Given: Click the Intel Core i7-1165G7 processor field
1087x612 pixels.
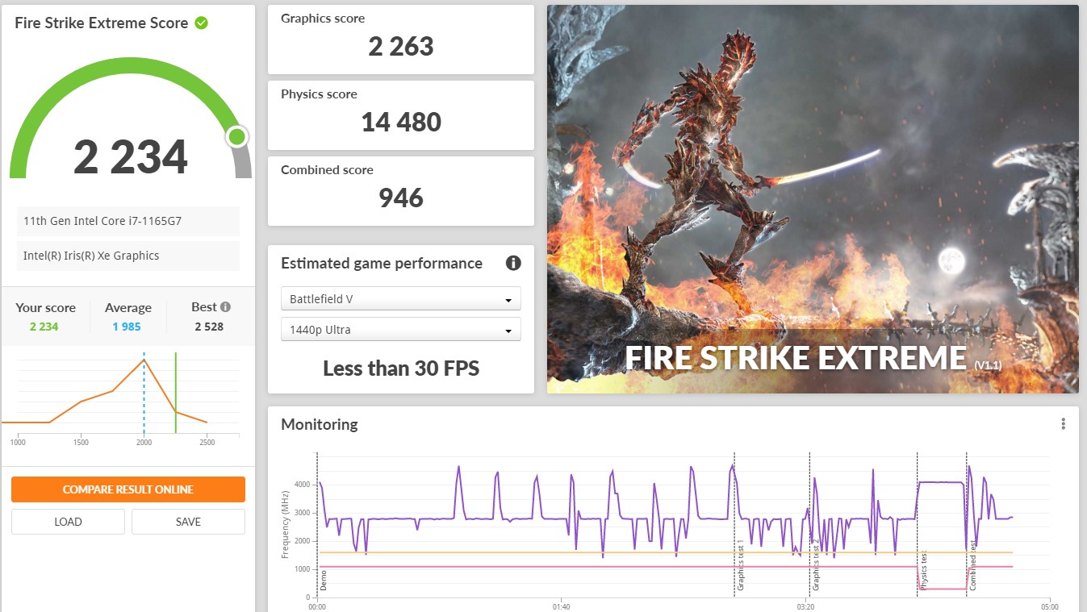Looking at the screenshot, I should [128, 221].
